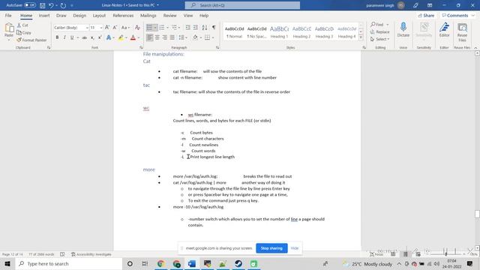Decrease paragraph indent
This screenshot has width=480, height=270.
point(187,28)
